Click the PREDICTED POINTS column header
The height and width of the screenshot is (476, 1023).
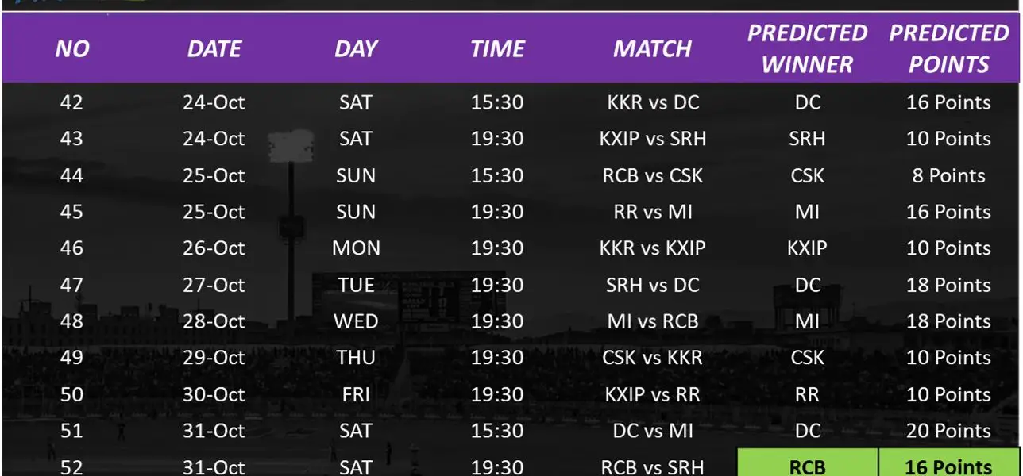tap(948, 48)
